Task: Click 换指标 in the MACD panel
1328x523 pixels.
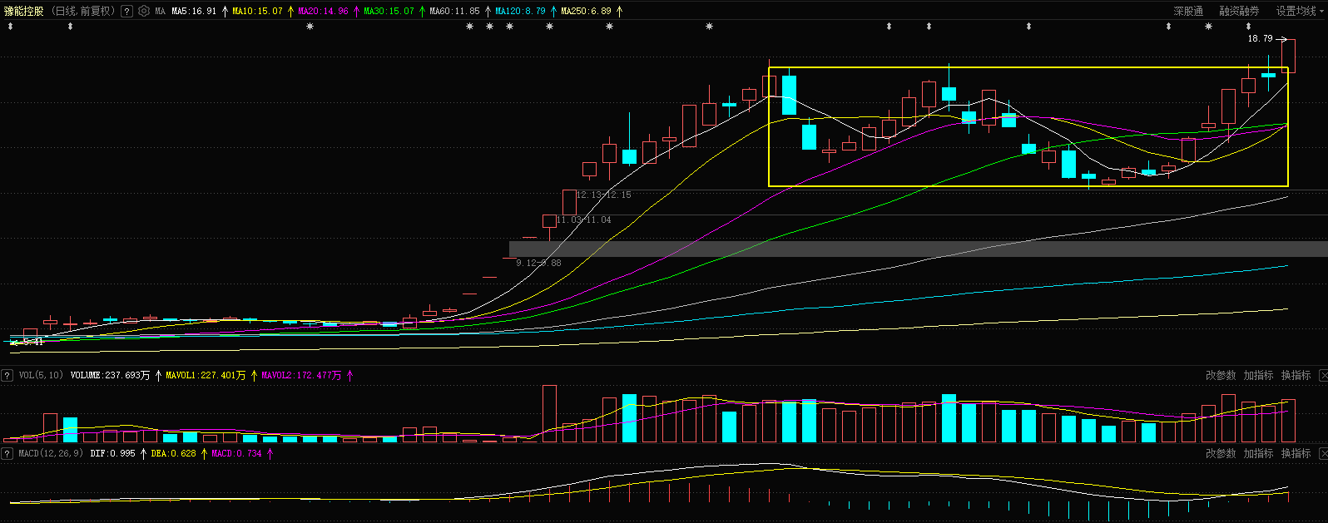Action: click(1296, 453)
